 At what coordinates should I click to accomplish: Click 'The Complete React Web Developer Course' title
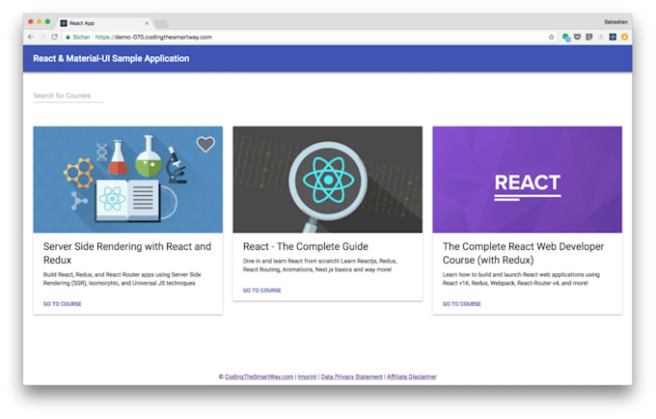click(x=523, y=253)
